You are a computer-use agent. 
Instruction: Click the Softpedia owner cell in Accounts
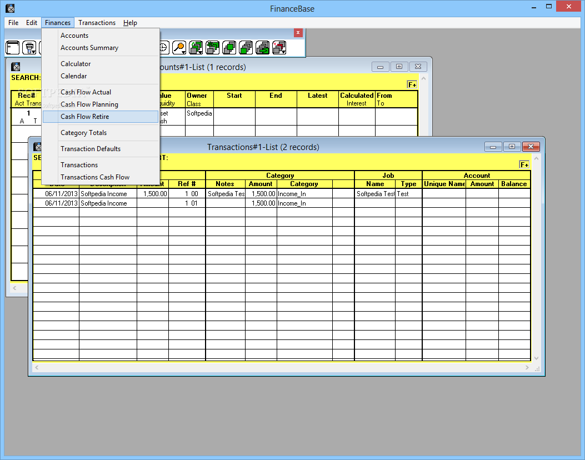[x=199, y=117]
